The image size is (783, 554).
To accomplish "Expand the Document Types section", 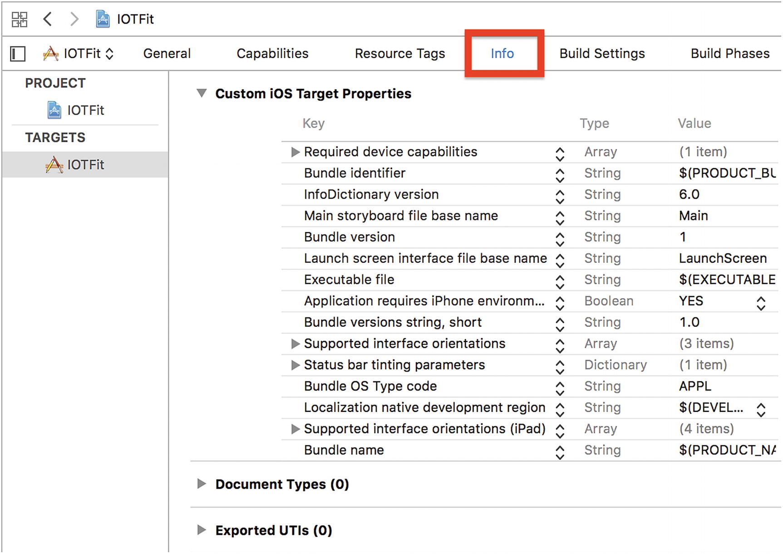I will point(202,484).
